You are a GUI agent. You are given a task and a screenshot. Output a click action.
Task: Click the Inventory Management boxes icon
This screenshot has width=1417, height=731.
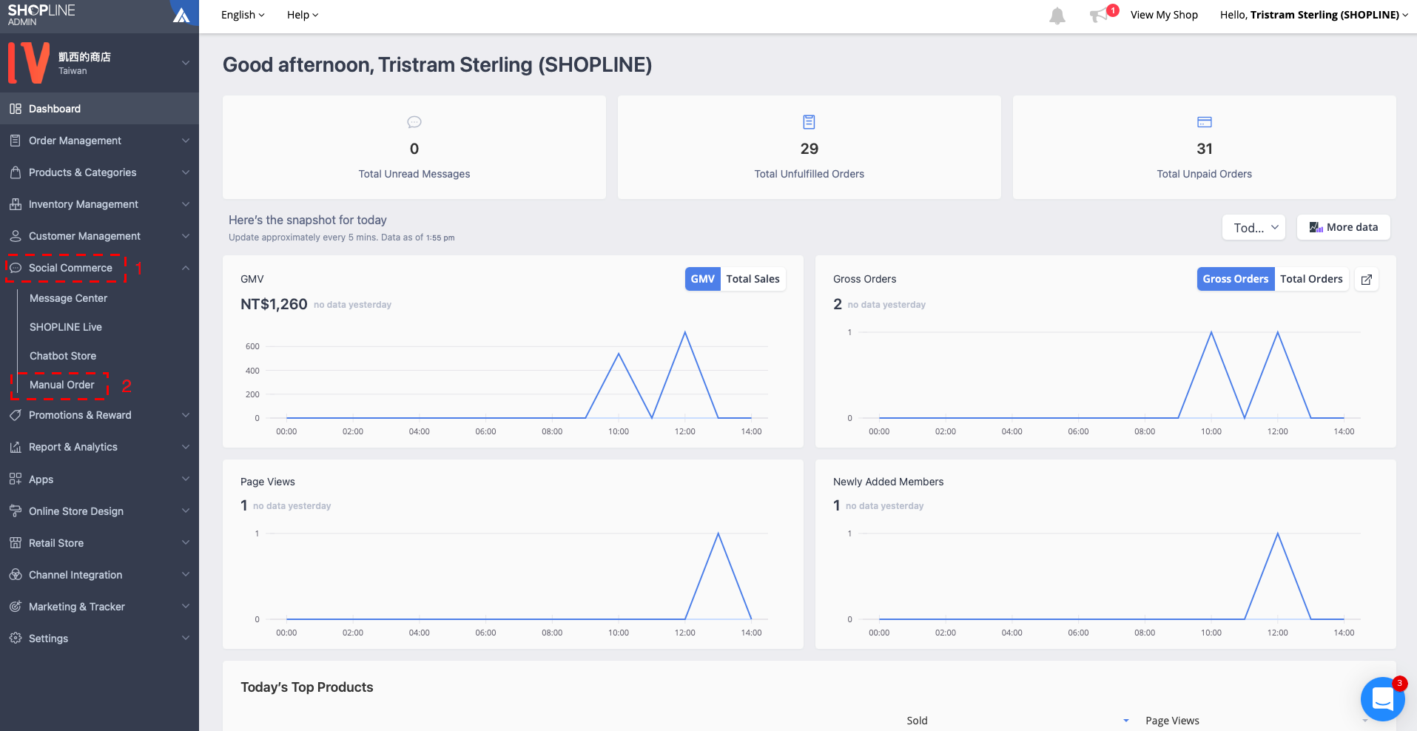coord(16,204)
